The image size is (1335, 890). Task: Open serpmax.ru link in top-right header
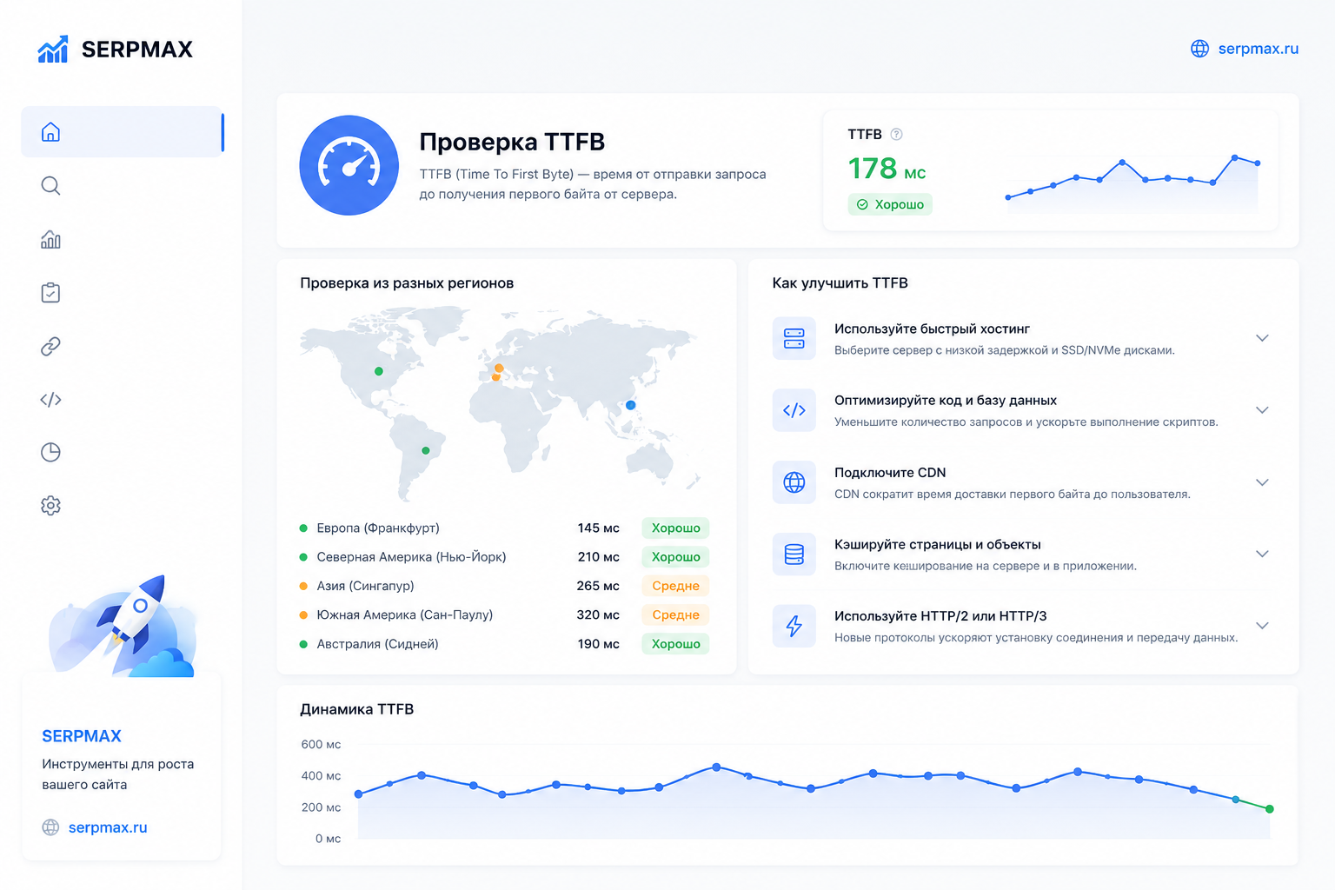[1258, 49]
